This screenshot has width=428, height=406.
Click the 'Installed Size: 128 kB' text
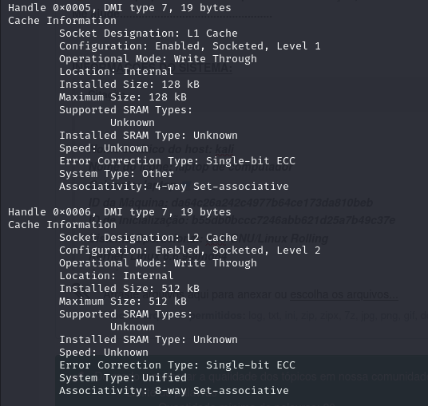pos(129,85)
